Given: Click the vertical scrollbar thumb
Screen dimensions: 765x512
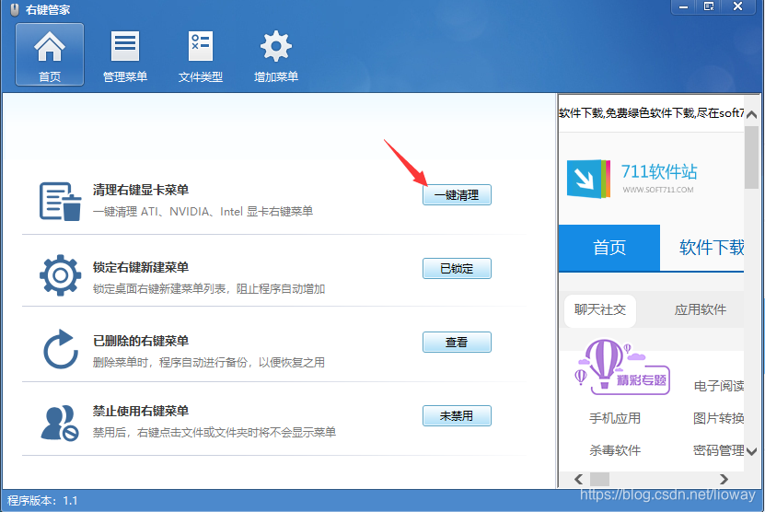Looking at the screenshot, I should [752, 157].
